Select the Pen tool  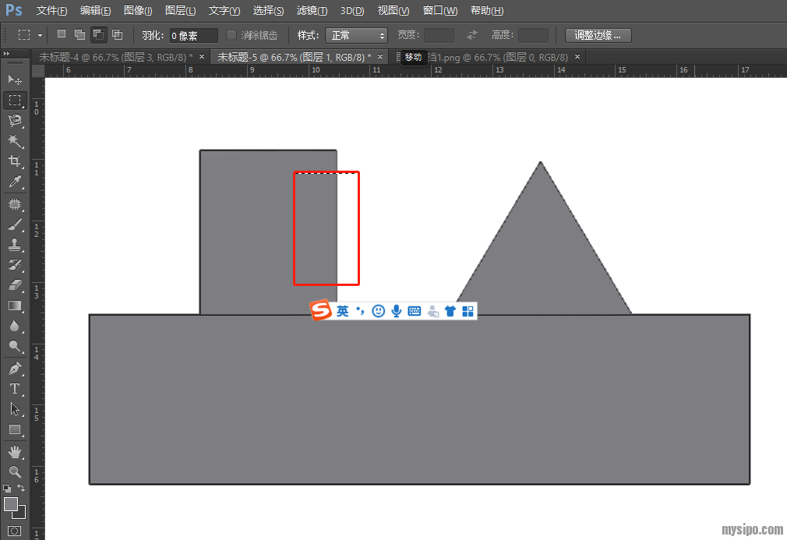[x=15, y=368]
